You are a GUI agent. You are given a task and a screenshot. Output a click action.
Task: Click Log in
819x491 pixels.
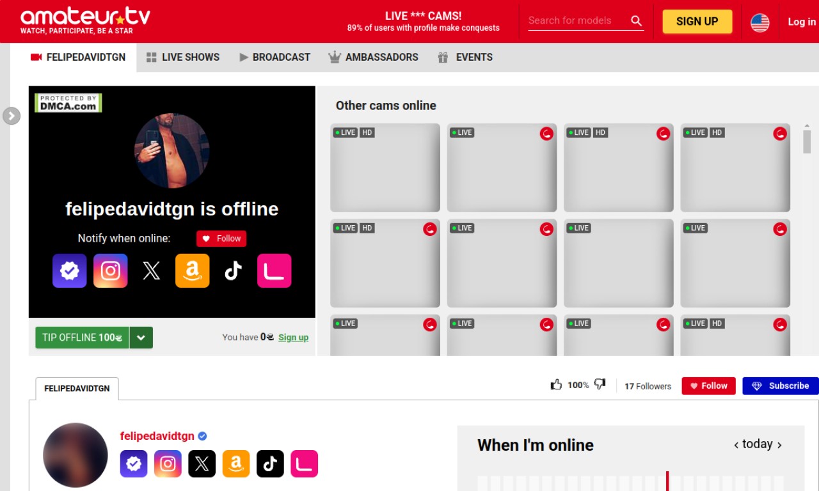[x=802, y=21]
